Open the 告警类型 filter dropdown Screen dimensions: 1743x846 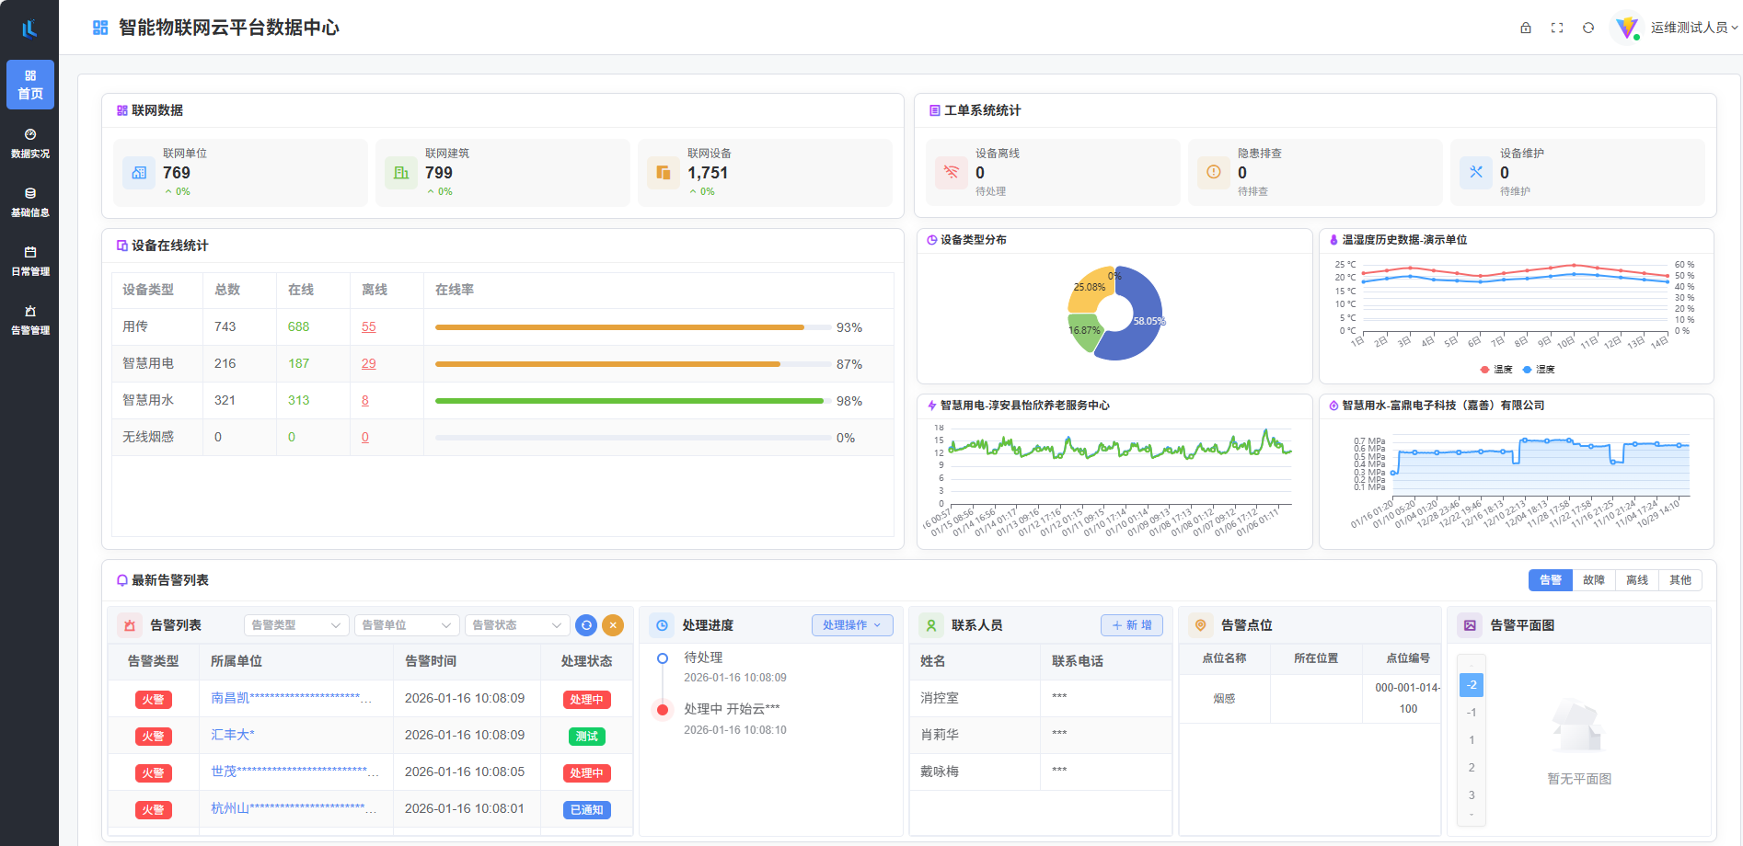pos(295,625)
